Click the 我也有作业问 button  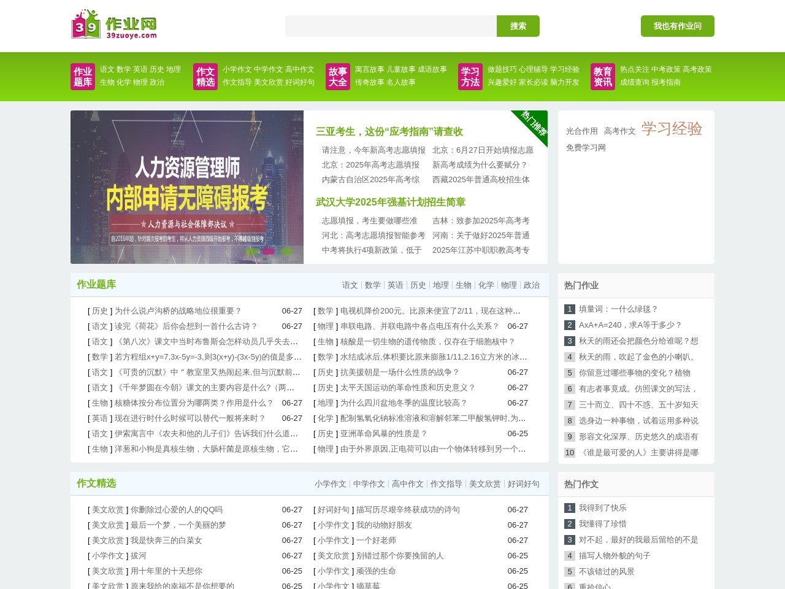[678, 26]
